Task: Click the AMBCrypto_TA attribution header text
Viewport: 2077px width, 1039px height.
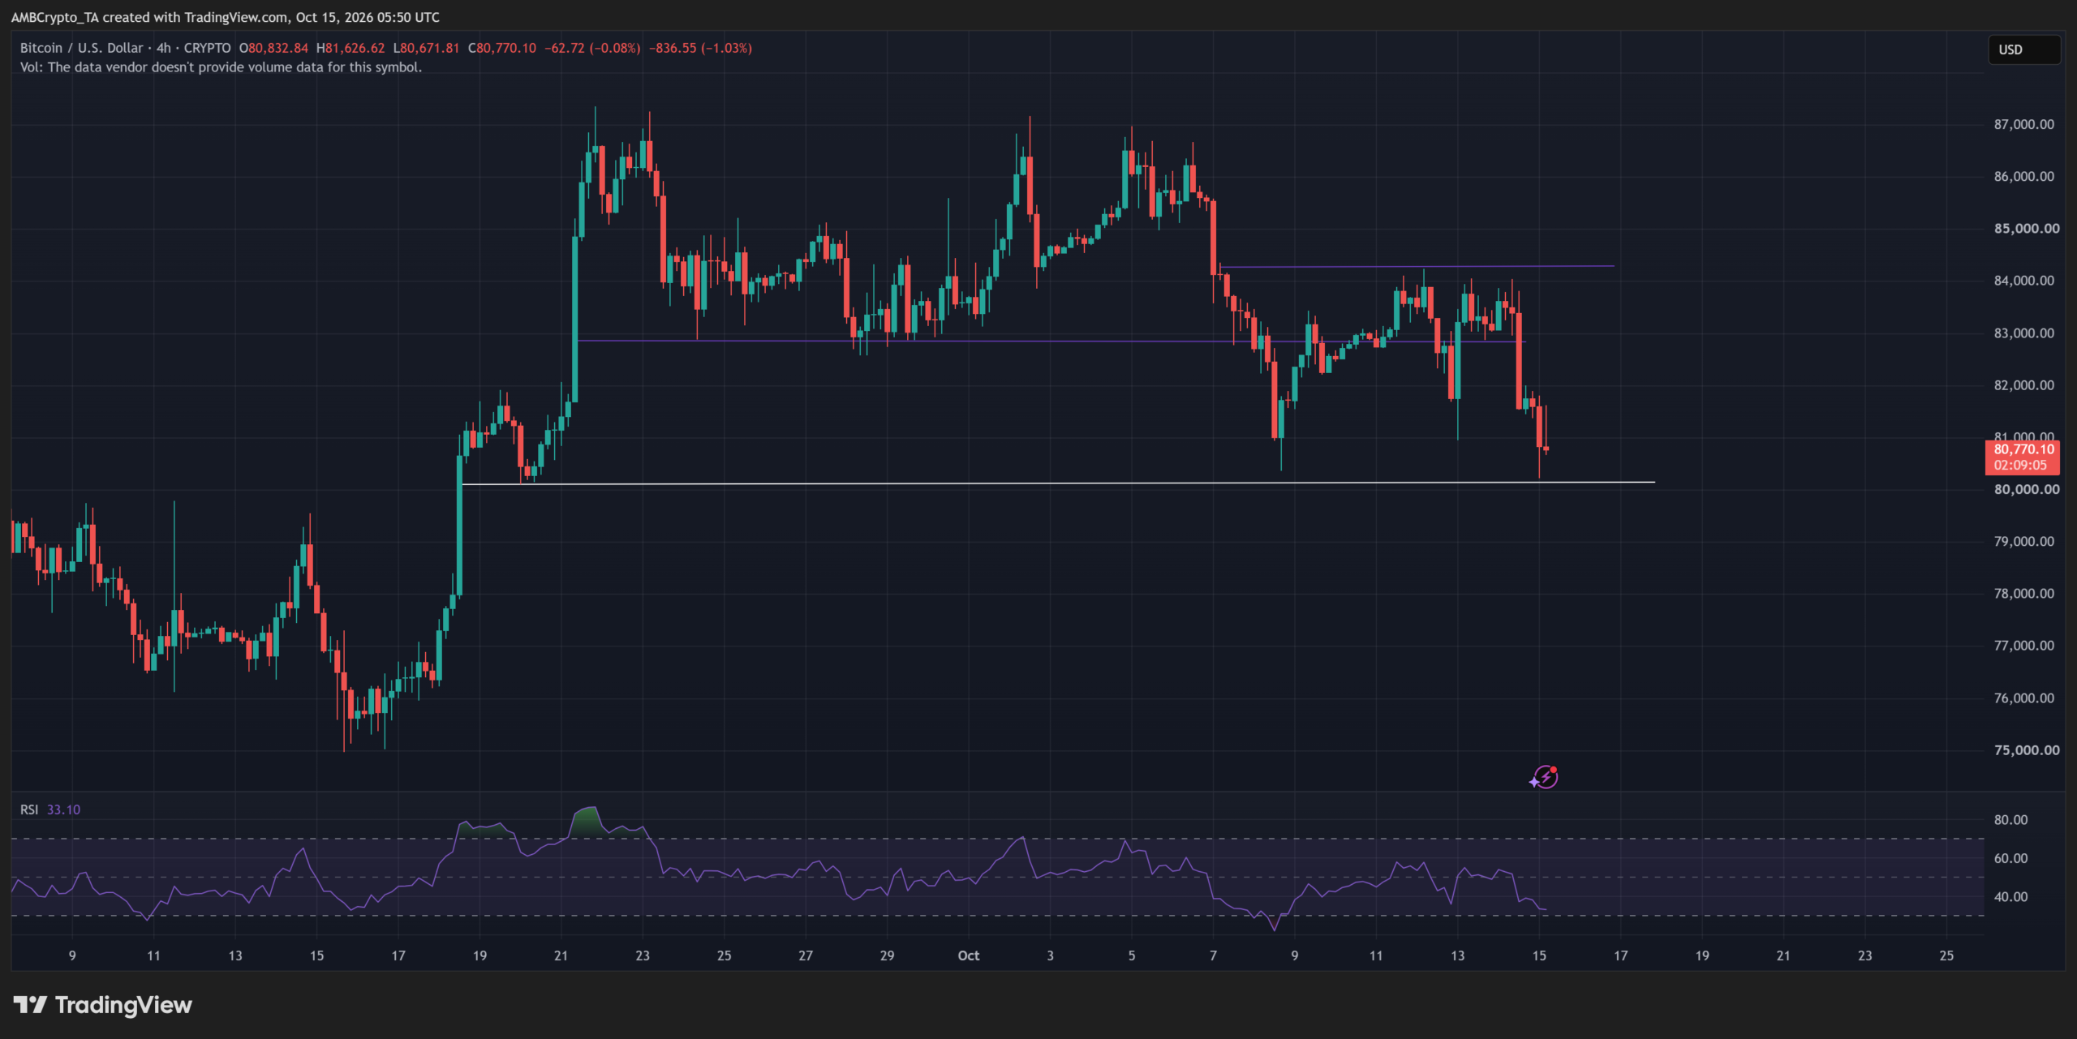Action: [x=226, y=17]
